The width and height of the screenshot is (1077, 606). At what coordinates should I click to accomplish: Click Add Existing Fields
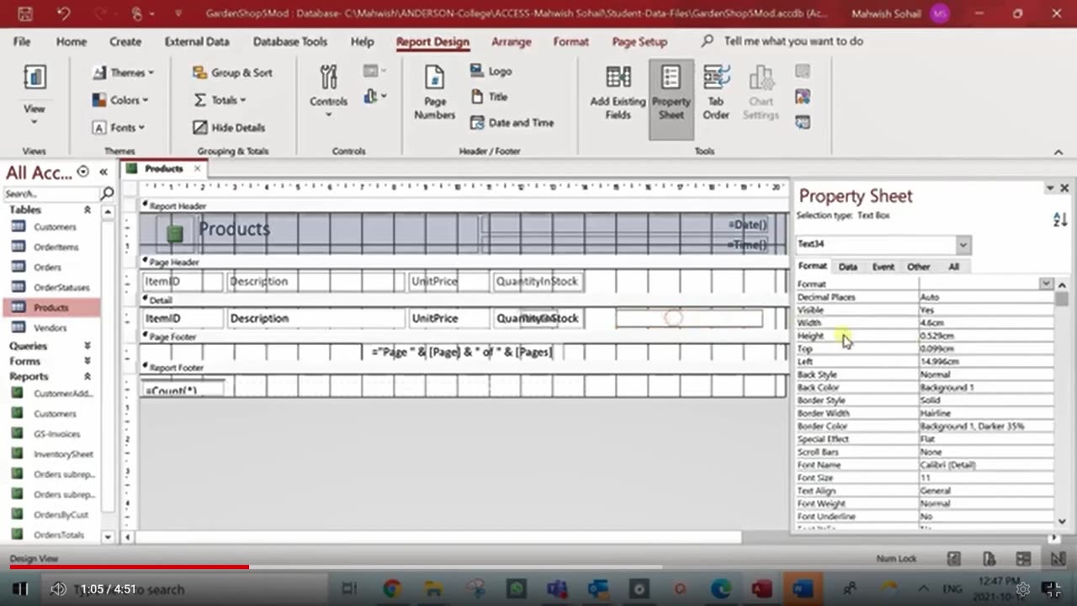coord(618,94)
